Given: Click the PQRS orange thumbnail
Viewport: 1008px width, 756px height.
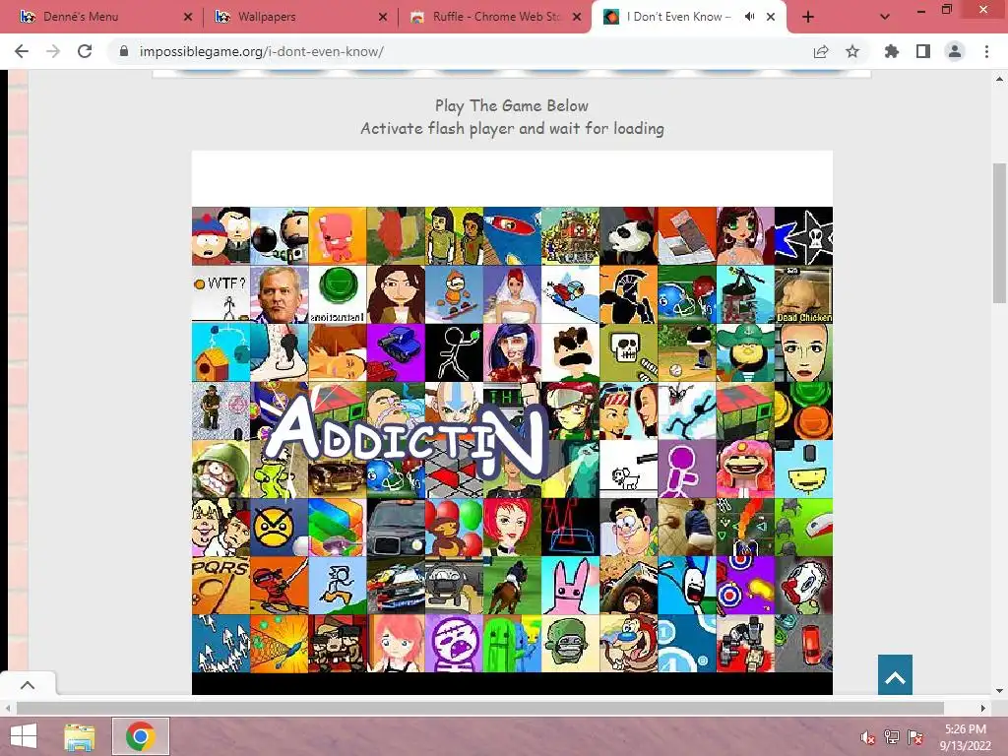Looking at the screenshot, I should [x=220, y=587].
